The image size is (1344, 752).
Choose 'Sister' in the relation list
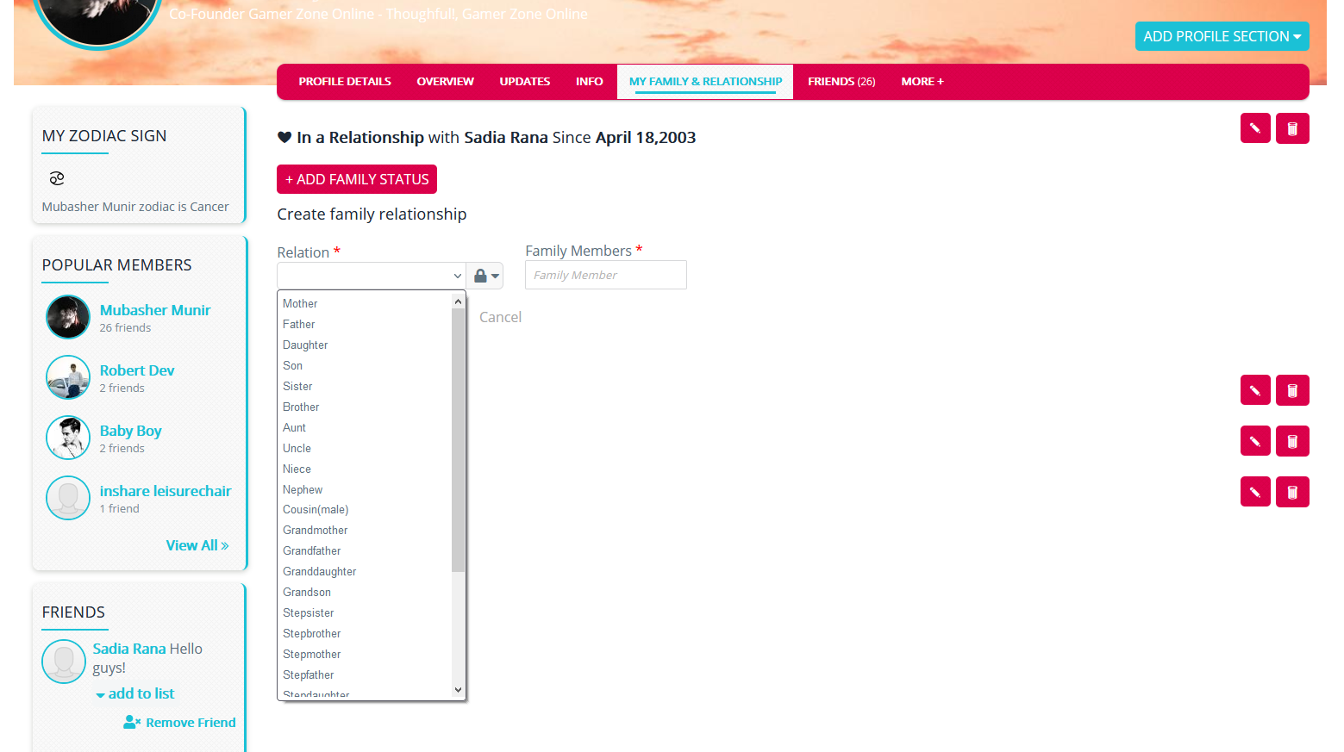point(297,387)
